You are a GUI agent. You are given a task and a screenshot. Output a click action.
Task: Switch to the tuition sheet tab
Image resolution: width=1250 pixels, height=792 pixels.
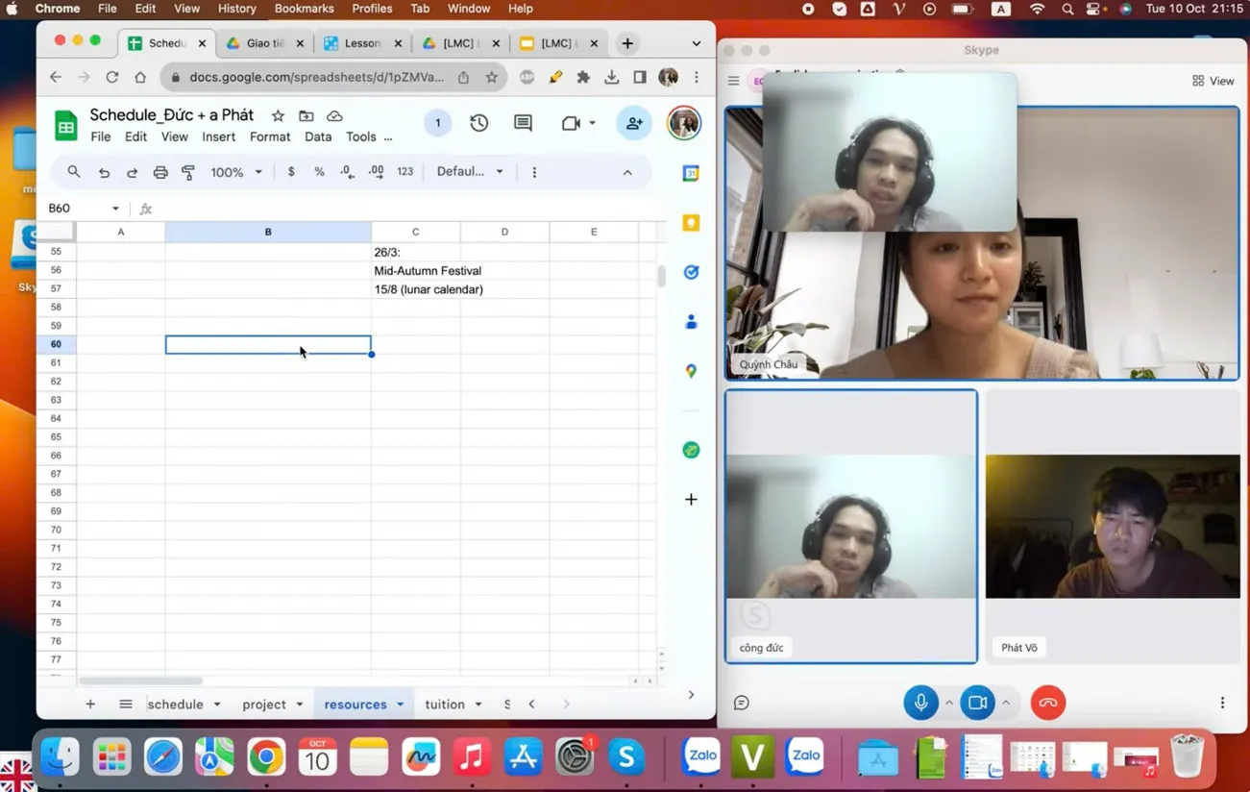(445, 704)
